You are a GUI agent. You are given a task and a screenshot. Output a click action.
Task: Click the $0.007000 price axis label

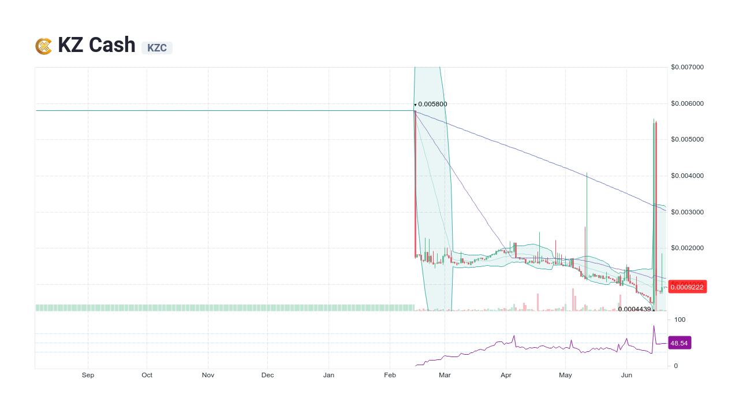[x=687, y=67]
